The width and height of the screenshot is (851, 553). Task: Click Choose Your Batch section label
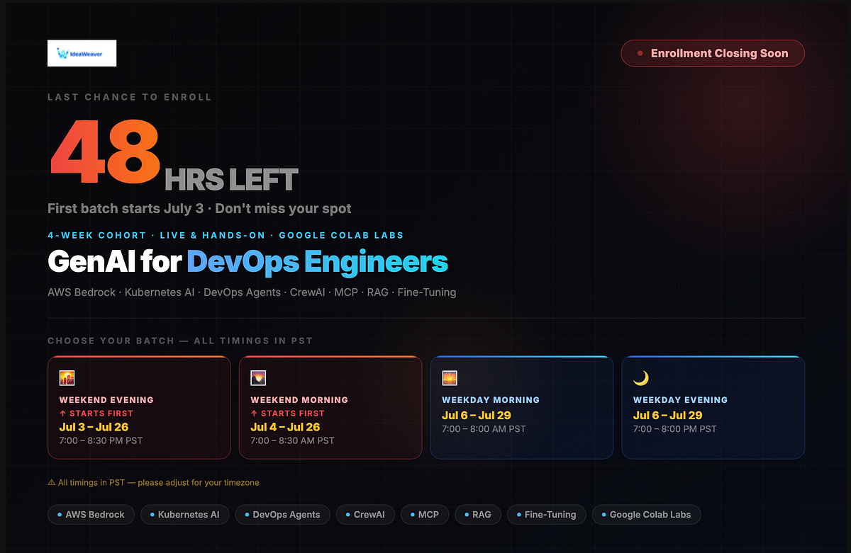coord(180,341)
